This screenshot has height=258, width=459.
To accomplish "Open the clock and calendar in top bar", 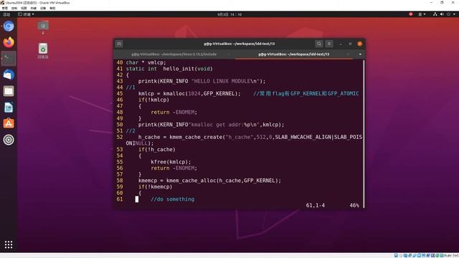I will [229, 14].
